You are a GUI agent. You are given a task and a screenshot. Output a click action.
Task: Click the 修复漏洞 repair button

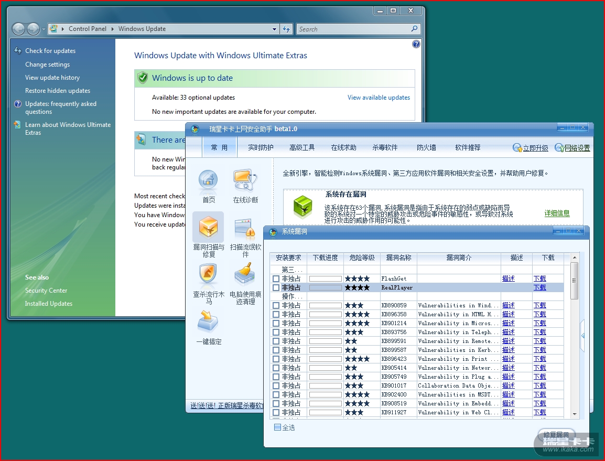point(556,435)
